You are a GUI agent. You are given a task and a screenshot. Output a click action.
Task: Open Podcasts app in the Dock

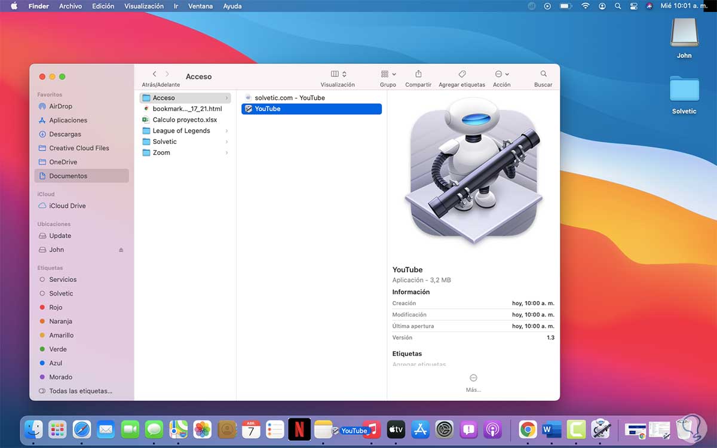[493, 429]
